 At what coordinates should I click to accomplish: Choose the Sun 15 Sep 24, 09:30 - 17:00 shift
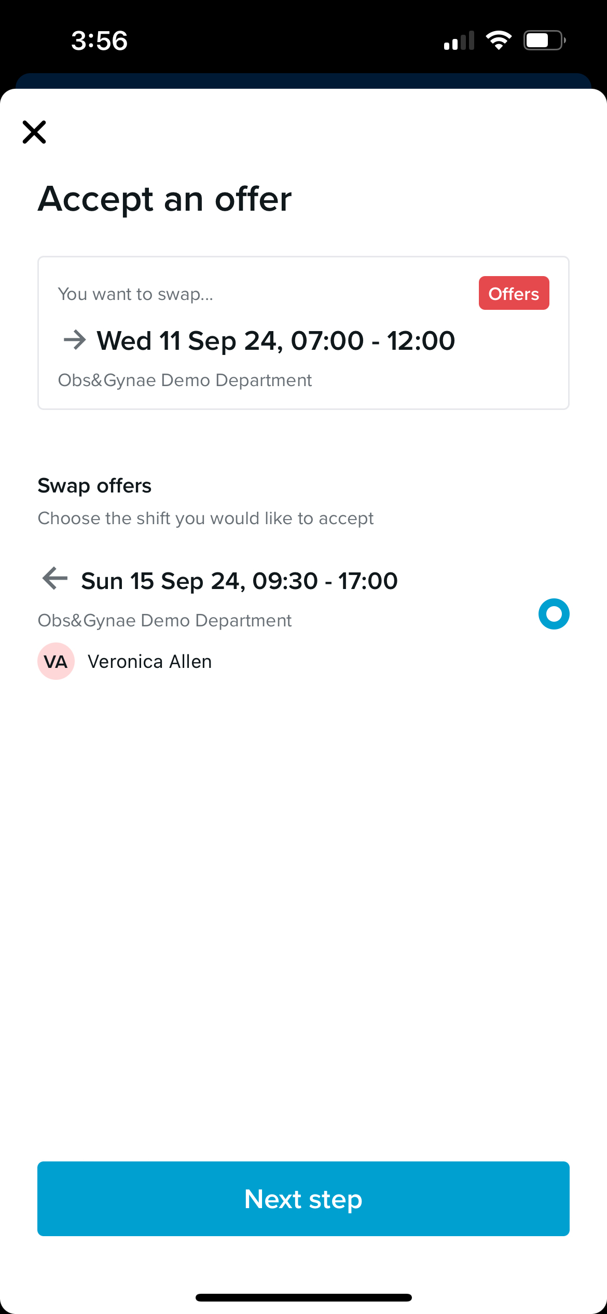pos(239,581)
